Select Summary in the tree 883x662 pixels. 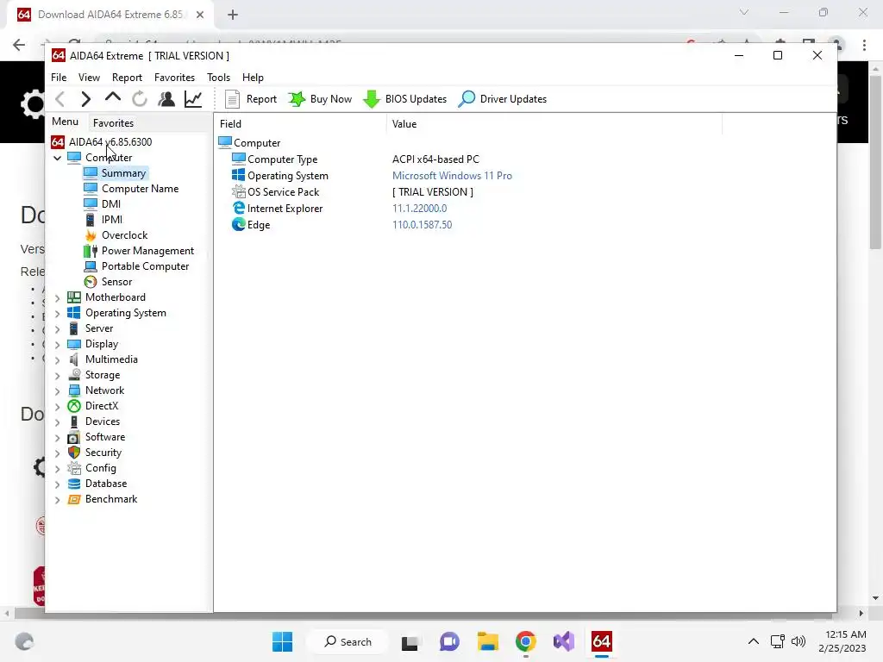click(x=123, y=172)
